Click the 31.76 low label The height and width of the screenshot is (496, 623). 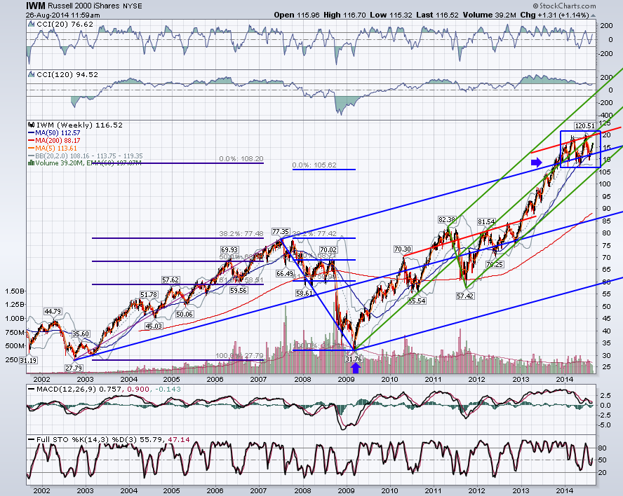(x=353, y=359)
